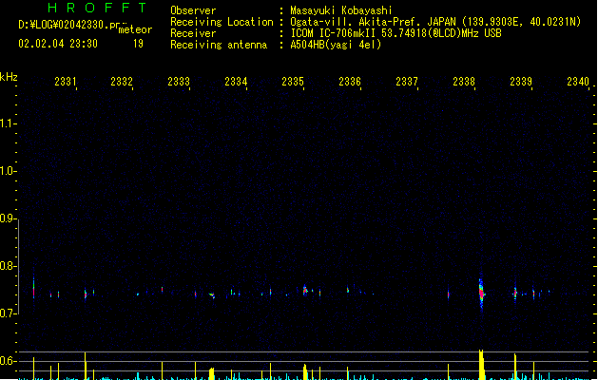Click the date stamp 02.02.04 23:30
This screenshot has width=598, height=380.
(58, 44)
